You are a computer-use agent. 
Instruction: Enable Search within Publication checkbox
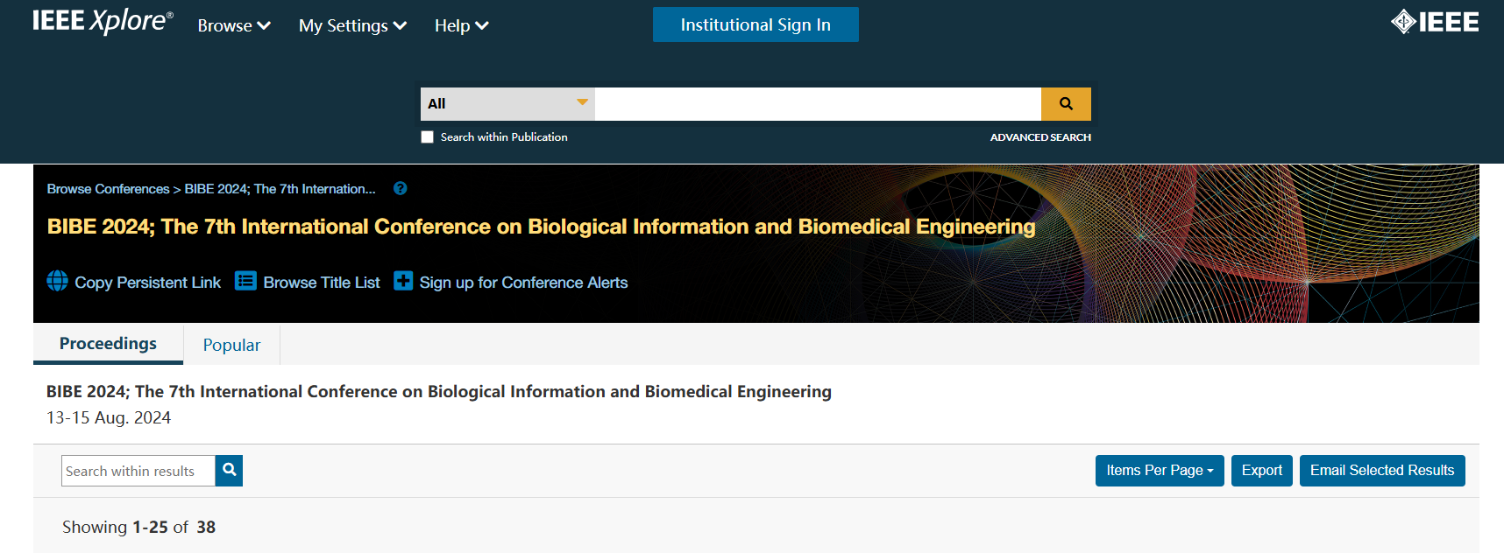(x=428, y=137)
